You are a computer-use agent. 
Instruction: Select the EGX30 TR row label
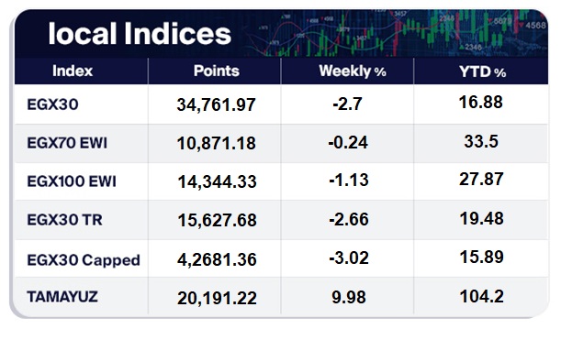[65, 220]
